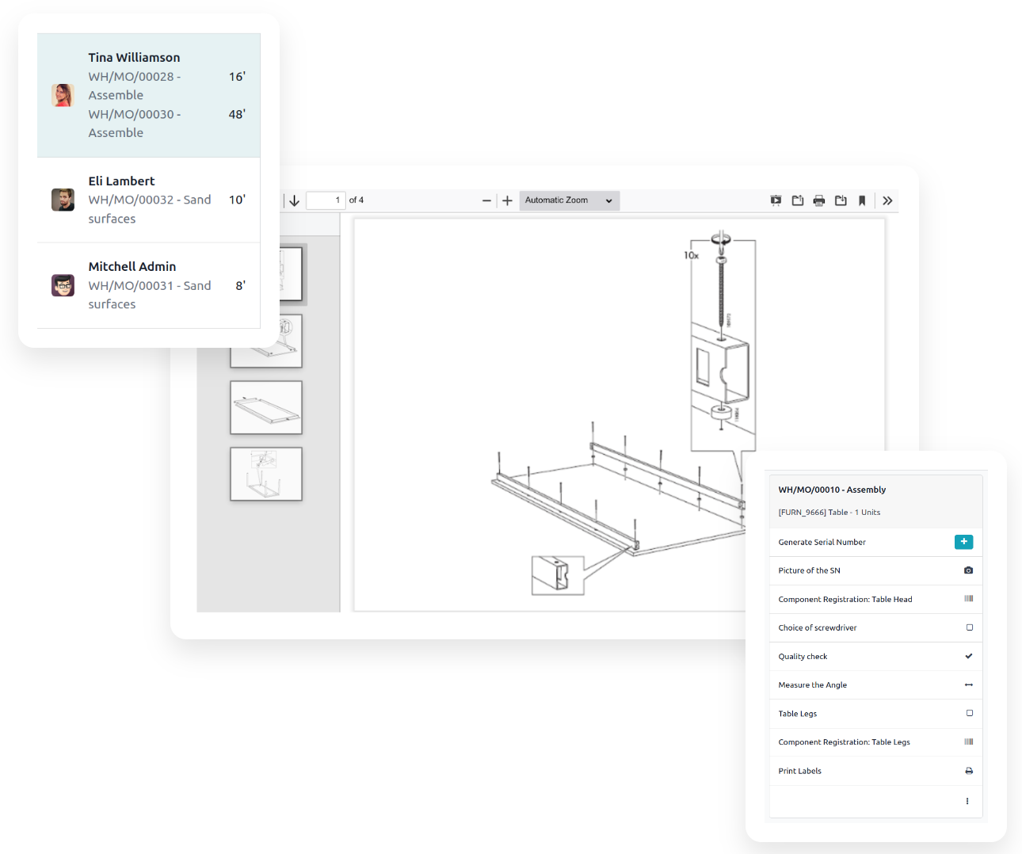Select the Choice of screwdriver step label
The width and height of the screenshot is (1022, 854).
click(x=817, y=627)
